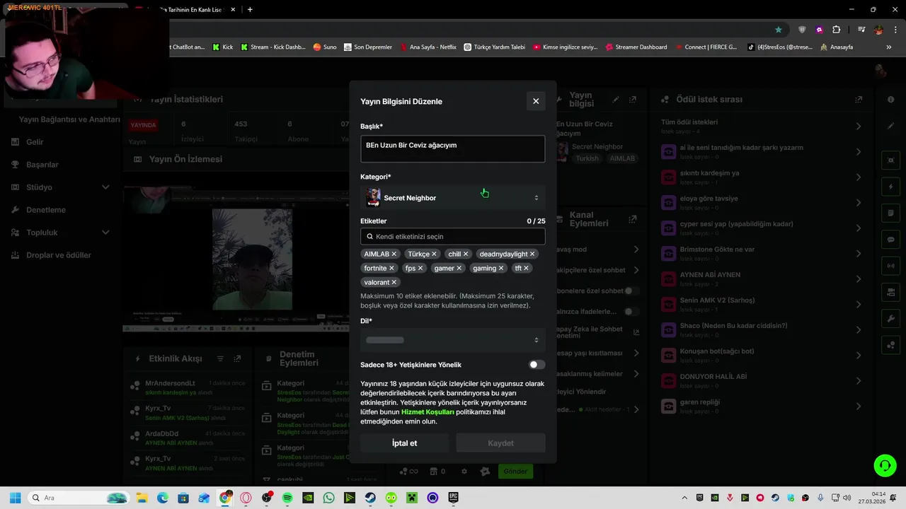
Task: Remove the fps tag
Action: 420,268
